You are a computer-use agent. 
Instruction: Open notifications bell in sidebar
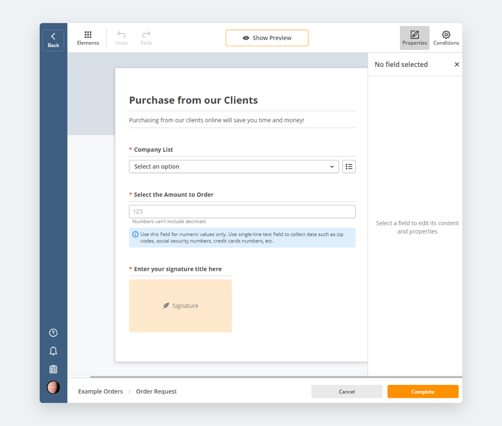pyautogui.click(x=53, y=351)
